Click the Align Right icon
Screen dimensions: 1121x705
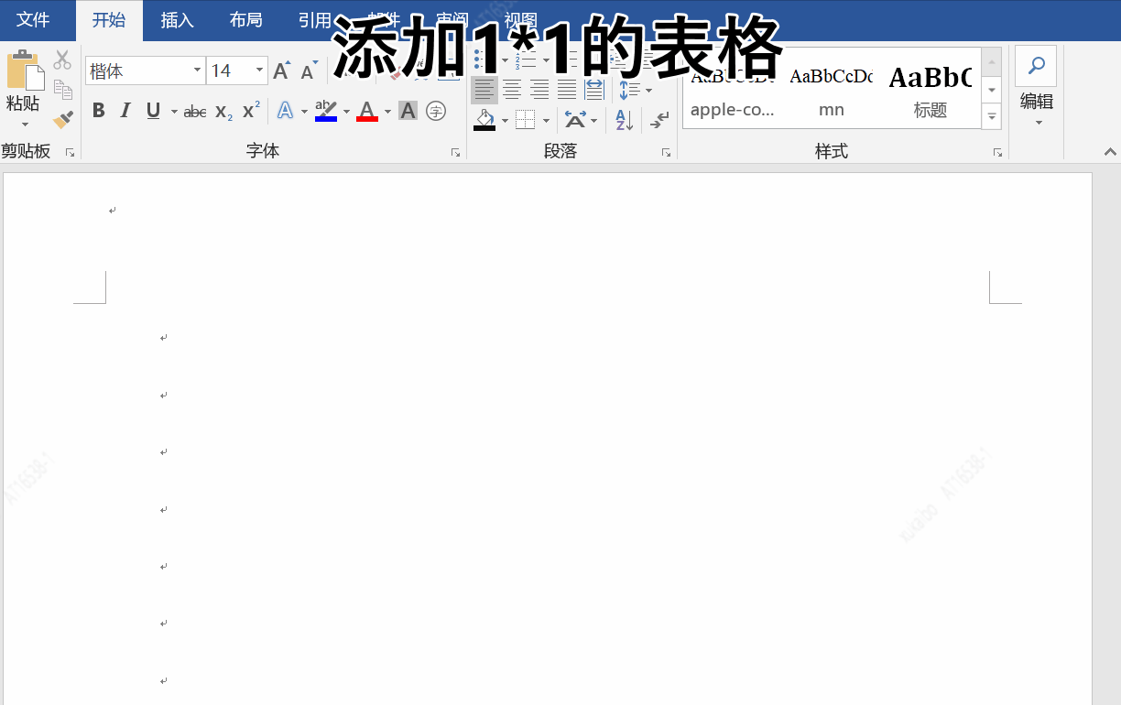(539, 90)
